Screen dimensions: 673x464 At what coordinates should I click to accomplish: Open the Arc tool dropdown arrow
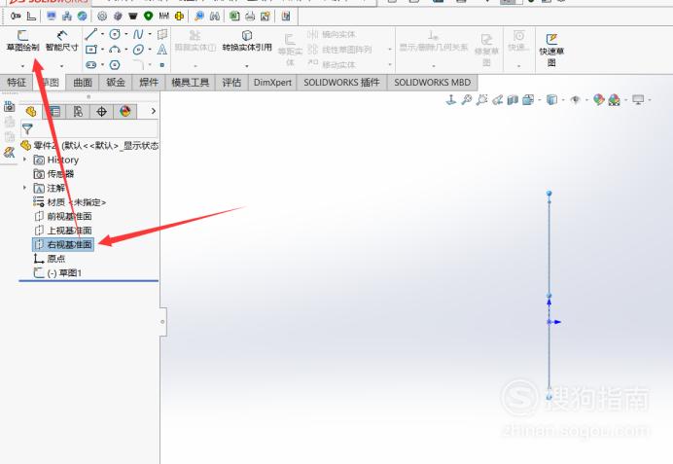(126, 50)
